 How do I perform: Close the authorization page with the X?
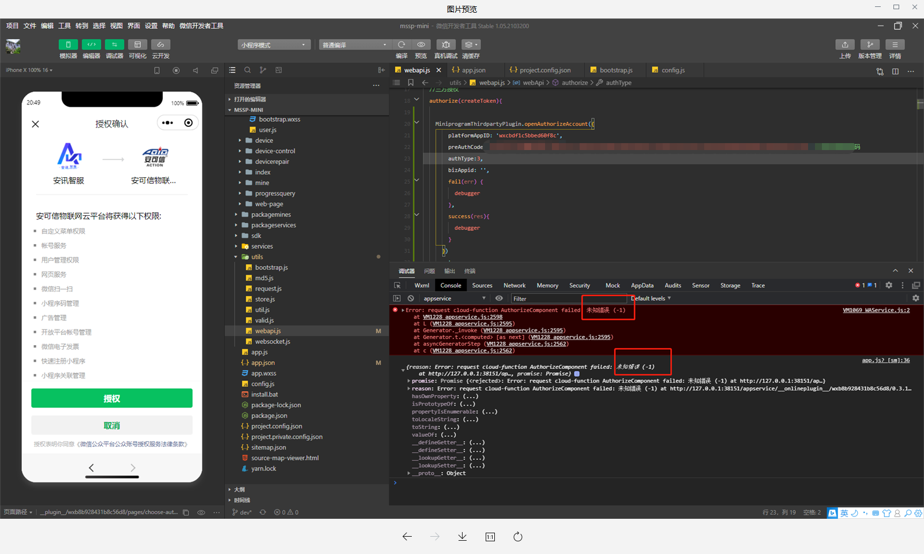pyautogui.click(x=35, y=124)
